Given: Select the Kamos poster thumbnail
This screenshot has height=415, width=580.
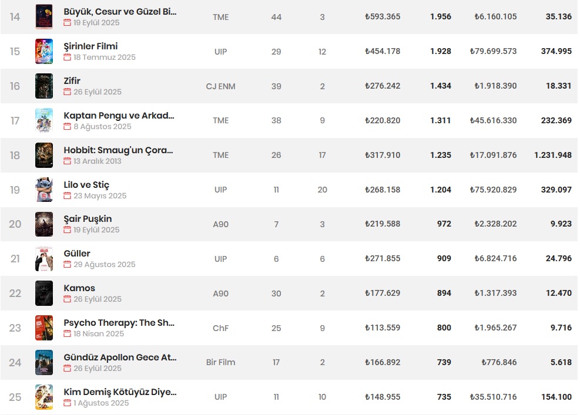Looking at the screenshot, I should pyautogui.click(x=44, y=293).
